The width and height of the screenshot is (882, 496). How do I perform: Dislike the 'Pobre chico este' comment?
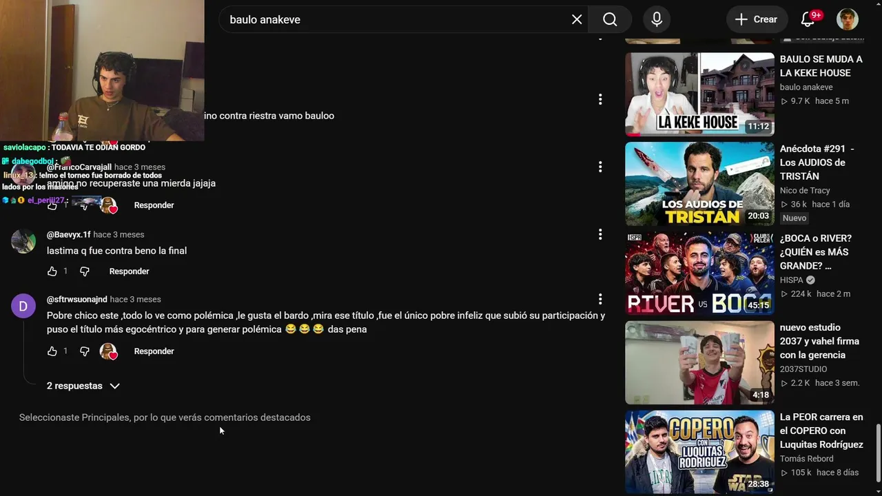[85, 351]
